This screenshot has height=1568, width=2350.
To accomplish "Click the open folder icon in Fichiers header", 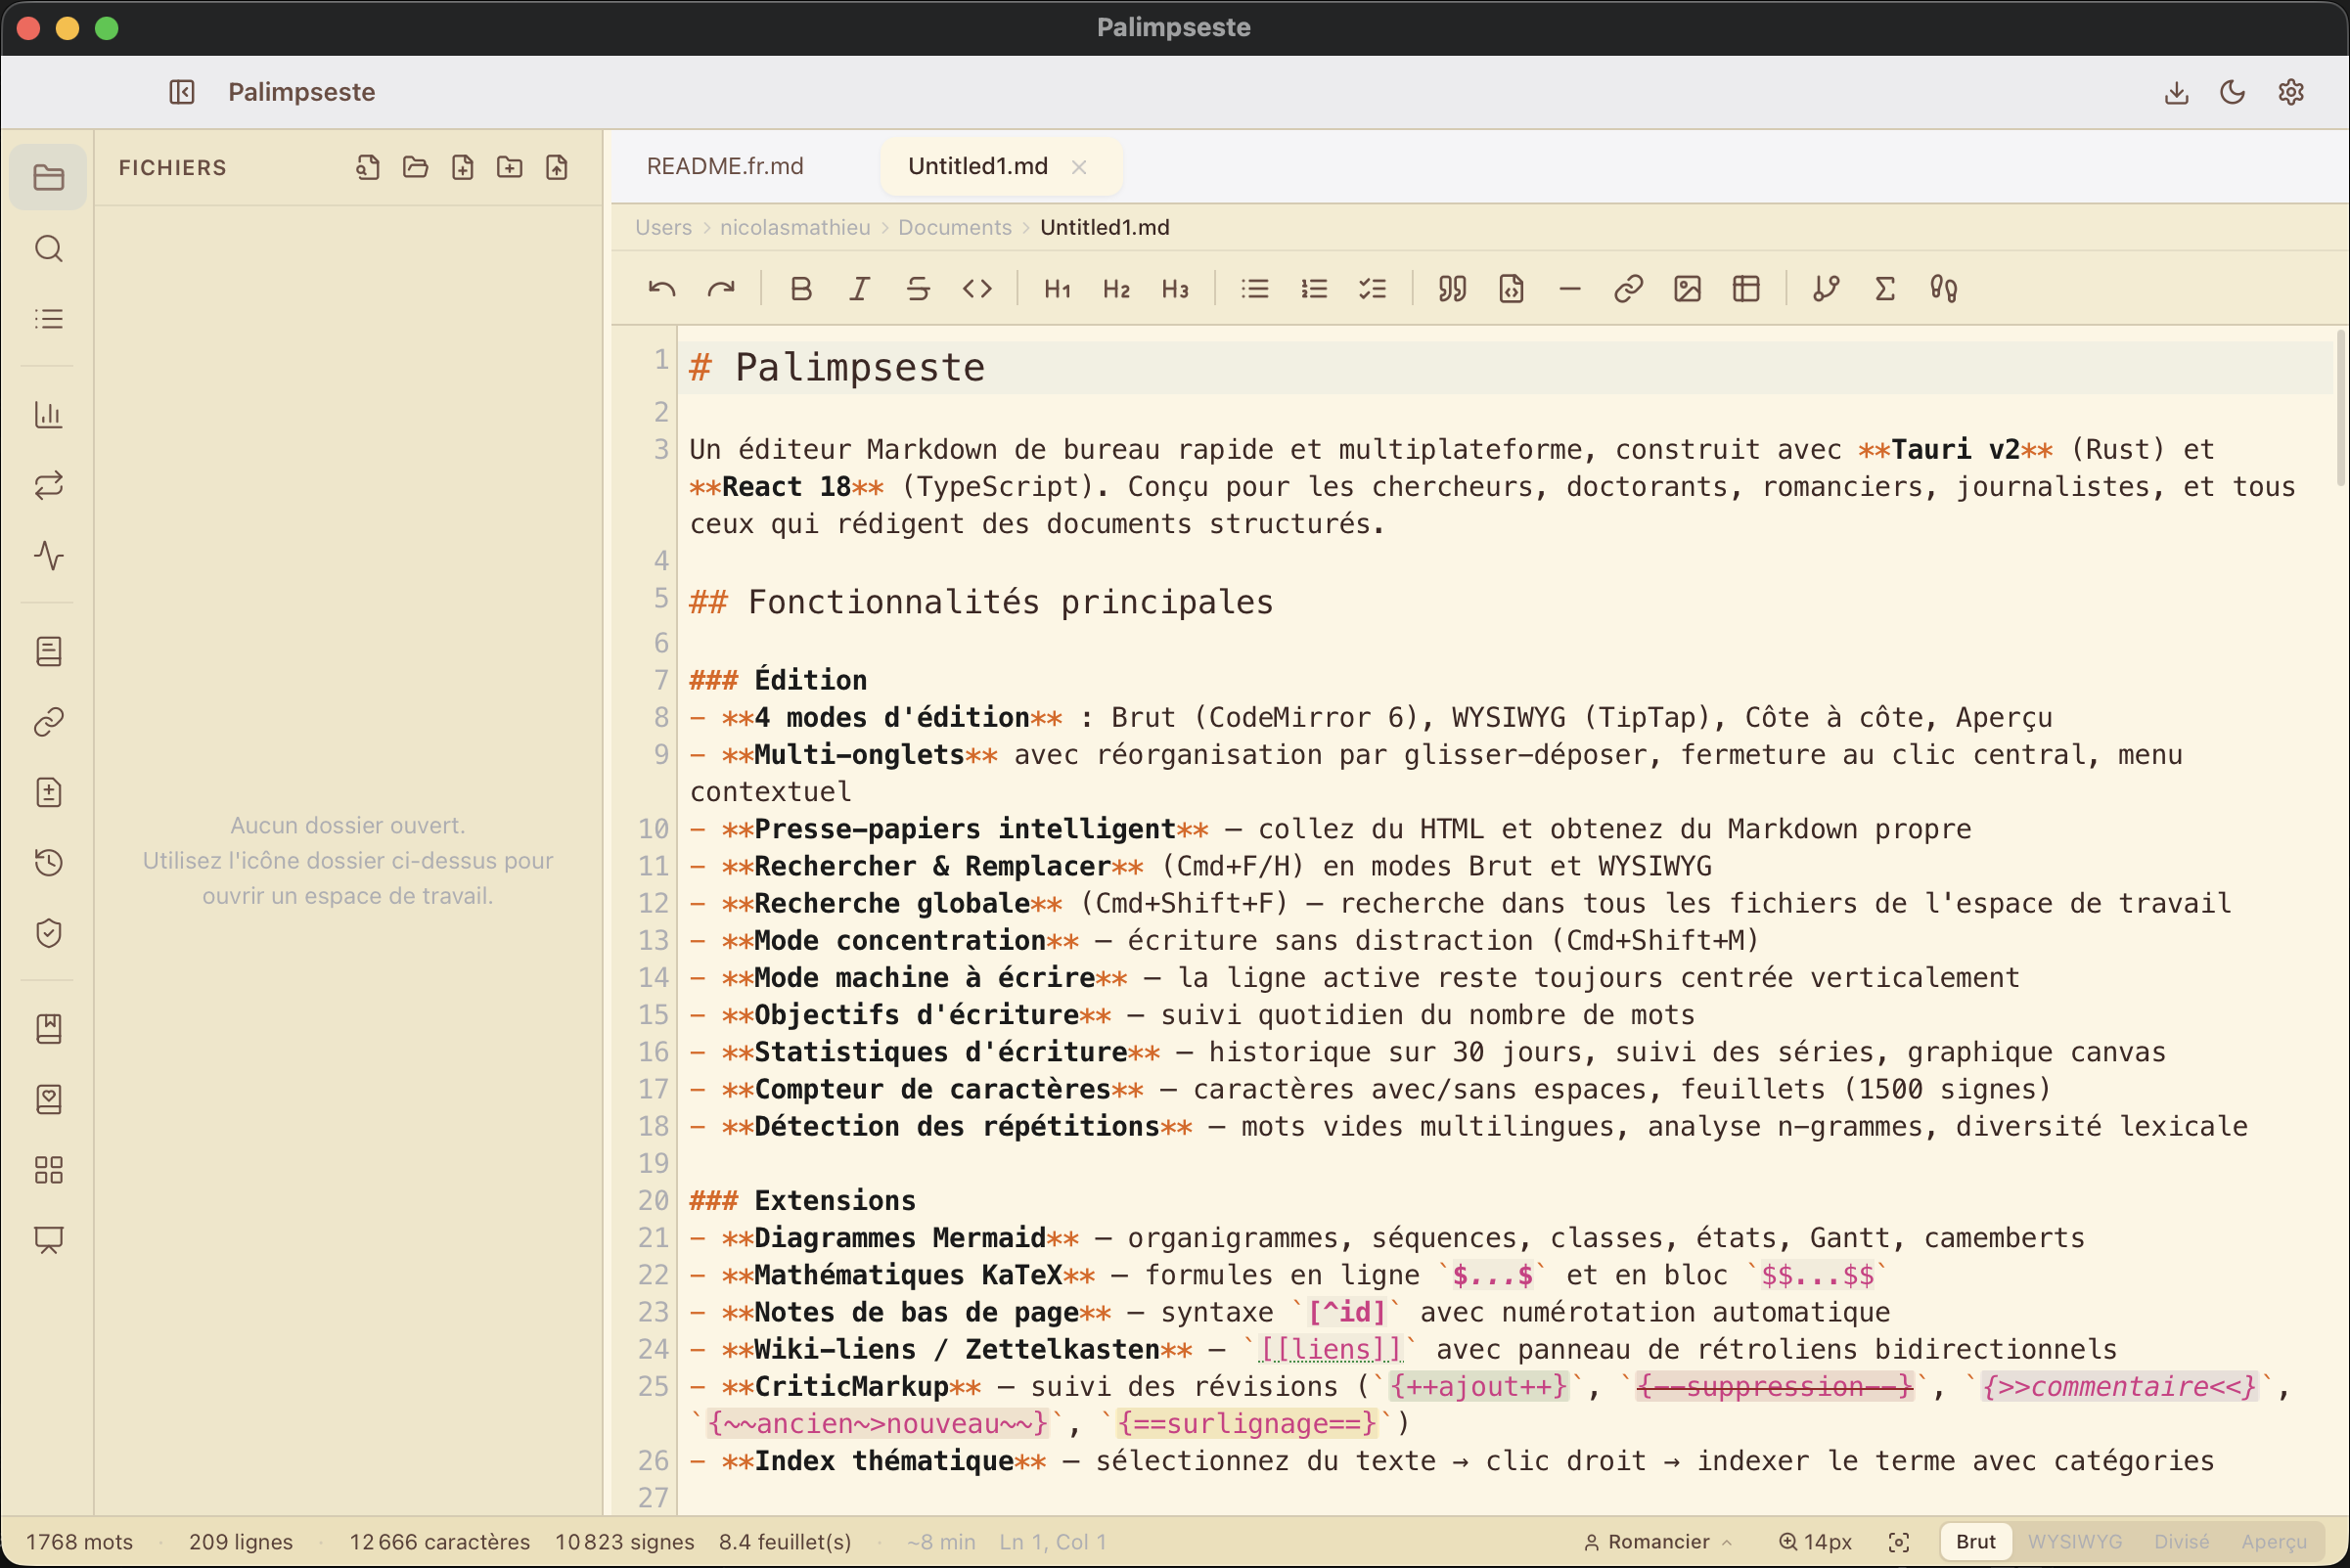I will 415,167.
